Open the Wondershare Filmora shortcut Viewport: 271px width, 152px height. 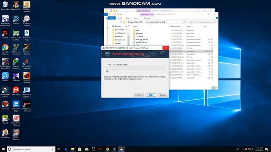pos(5,92)
